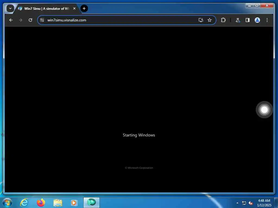Viewport: 278px width, 208px height.
Task: Launch Firefox from the taskbar
Action: [x=41, y=203]
